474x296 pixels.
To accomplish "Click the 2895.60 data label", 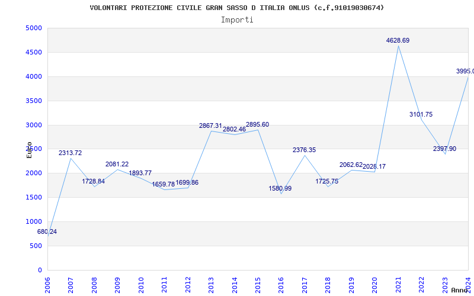I will point(257,125).
